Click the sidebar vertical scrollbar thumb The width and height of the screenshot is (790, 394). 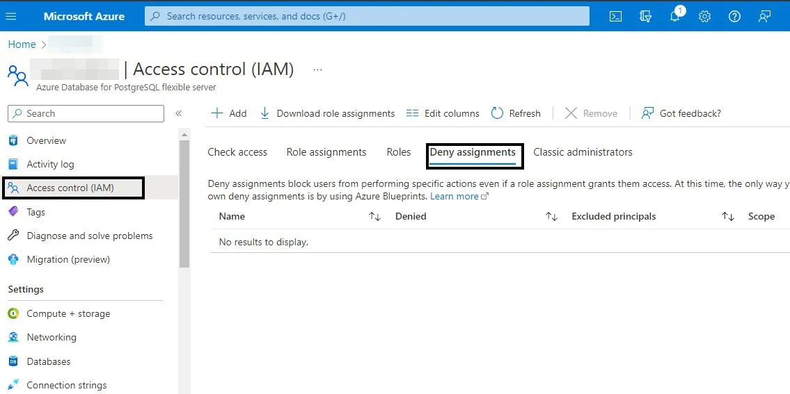[x=184, y=204]
